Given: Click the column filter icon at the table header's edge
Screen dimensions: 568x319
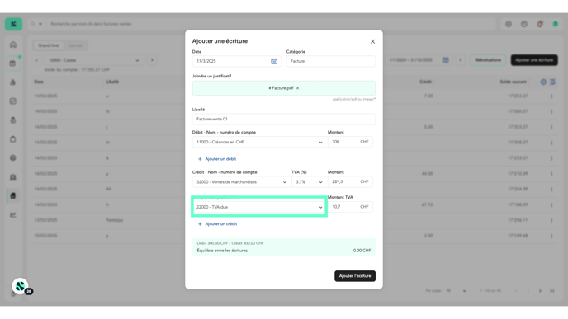Looking at the screenshot, I should tap(552, 82).
